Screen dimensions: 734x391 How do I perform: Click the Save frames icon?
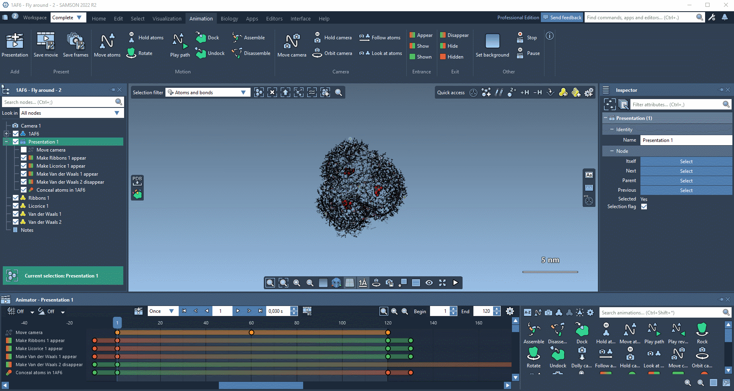point(75,41)
